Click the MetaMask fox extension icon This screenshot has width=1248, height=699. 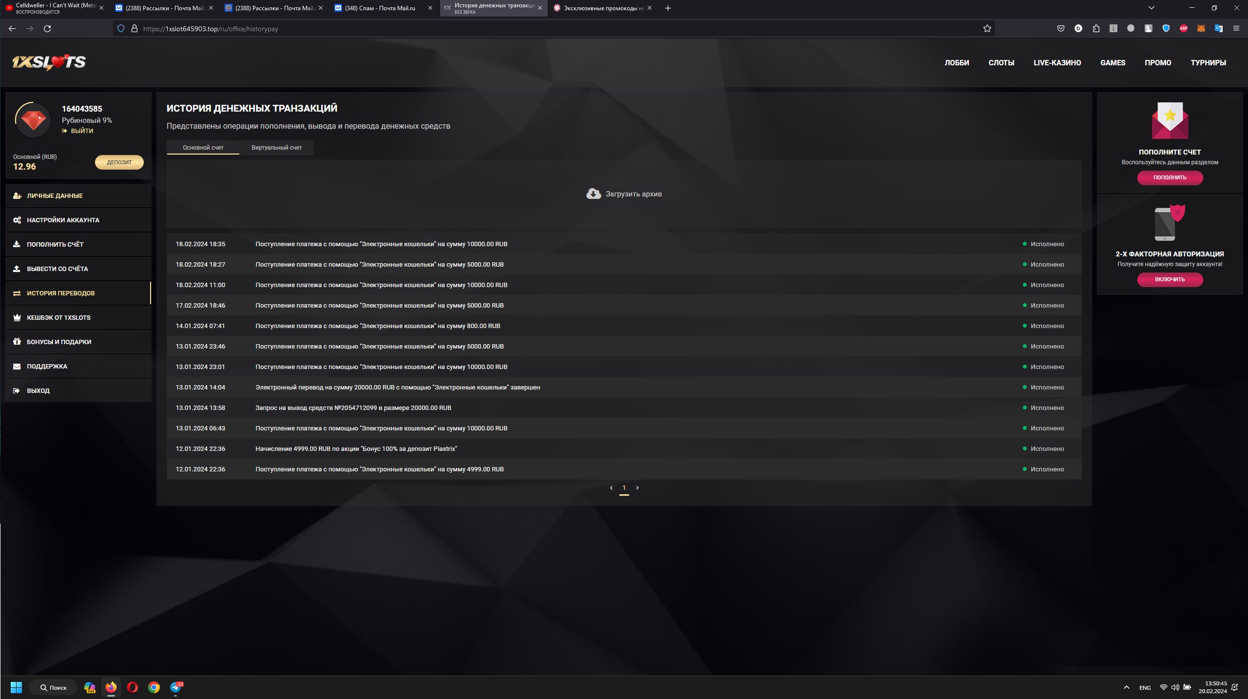pyautogui.click(x=1201, y=29)
